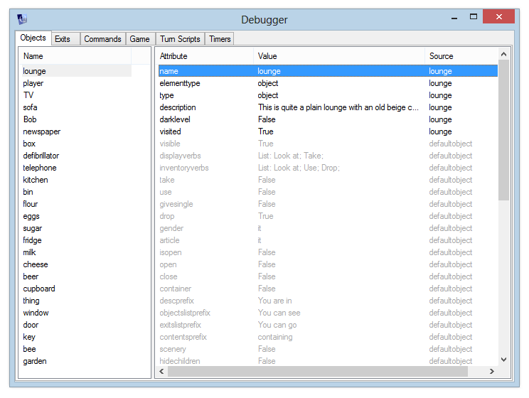Select the hidechildren attribute row
This screenshot has height=398, width=529.
click(x=328, y=361)
